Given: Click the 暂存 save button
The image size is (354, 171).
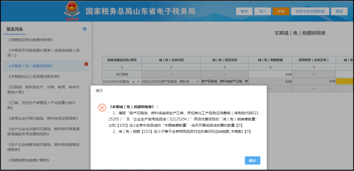Looking at the screenshot, I should click(244, 11).
